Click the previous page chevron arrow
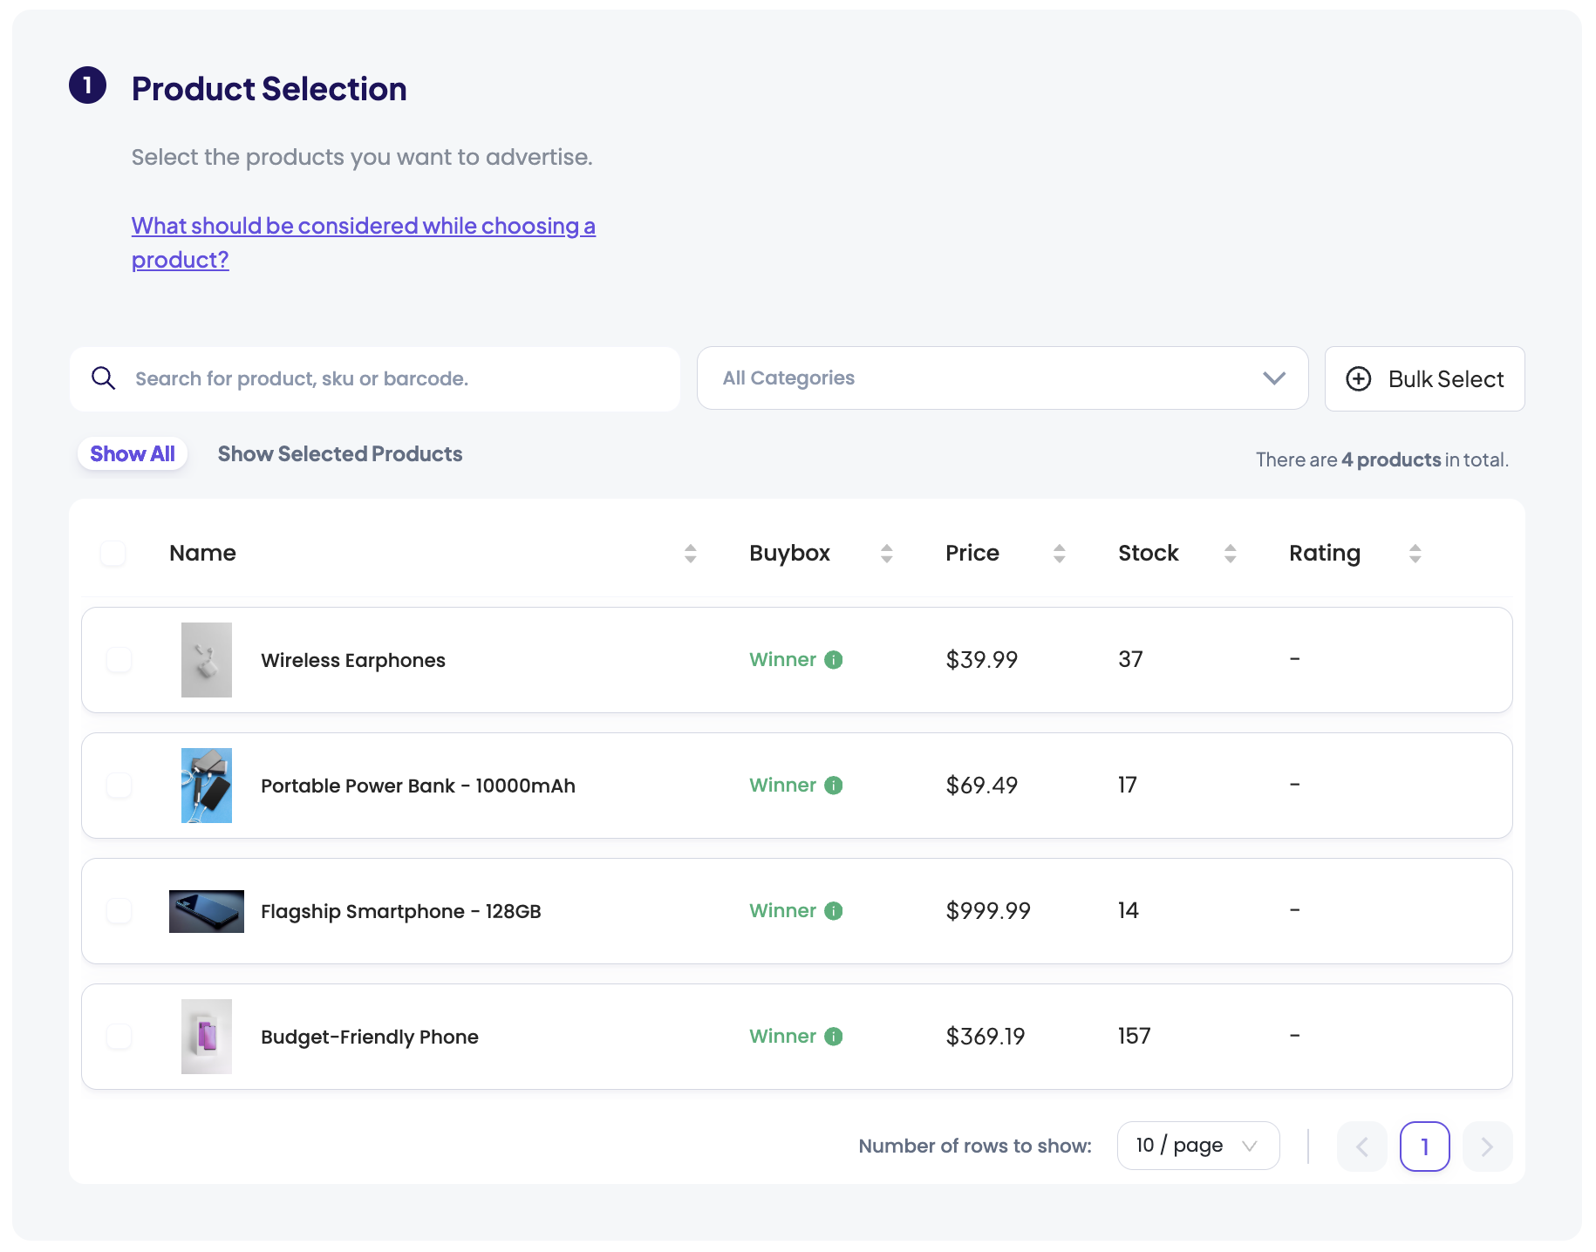This screenshot has height=1252, width=1596. [x=1361, y=1146]
